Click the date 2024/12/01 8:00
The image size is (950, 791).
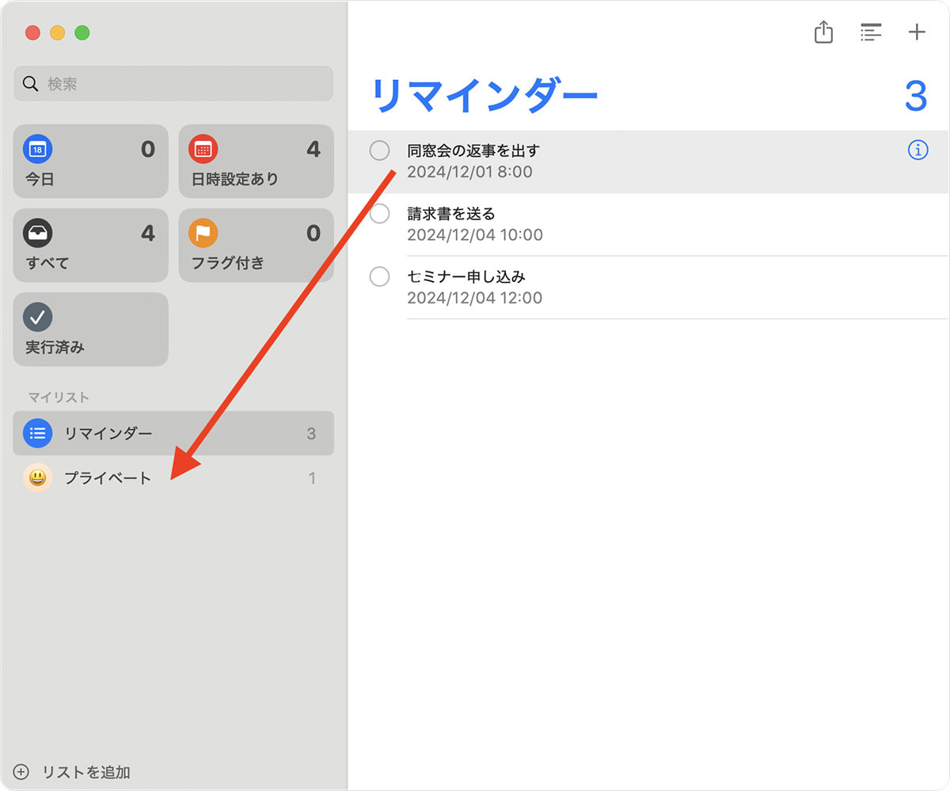[469, 172]
